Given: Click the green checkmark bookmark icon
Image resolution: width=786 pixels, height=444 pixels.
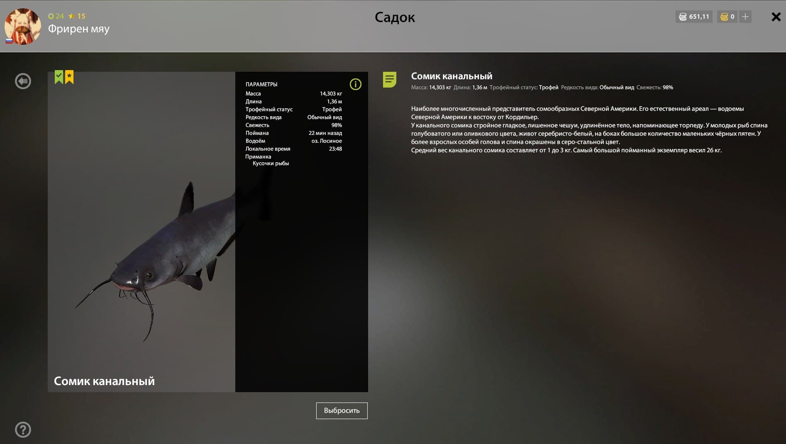Looking at the screenshot, I should (59, 77).
